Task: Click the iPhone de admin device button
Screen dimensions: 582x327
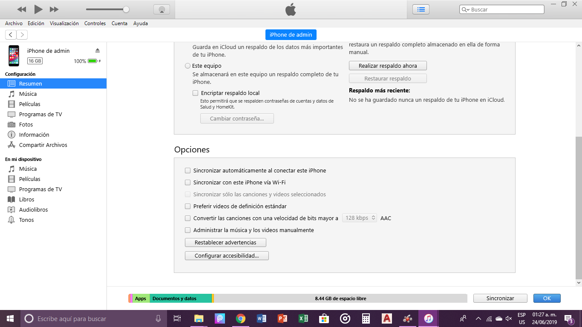Action: [x=291, y=35]
